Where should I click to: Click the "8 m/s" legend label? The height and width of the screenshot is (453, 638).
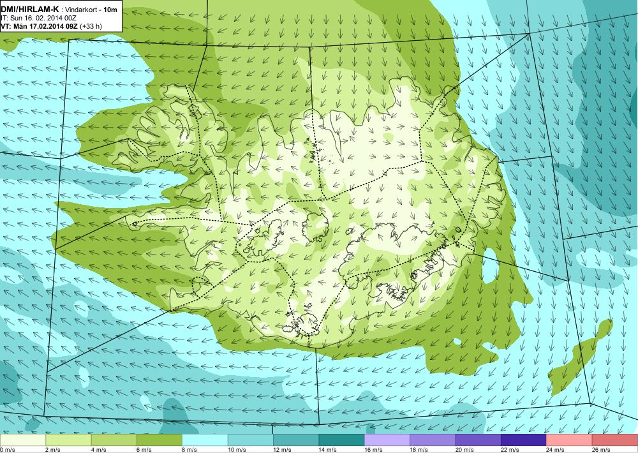189,450
